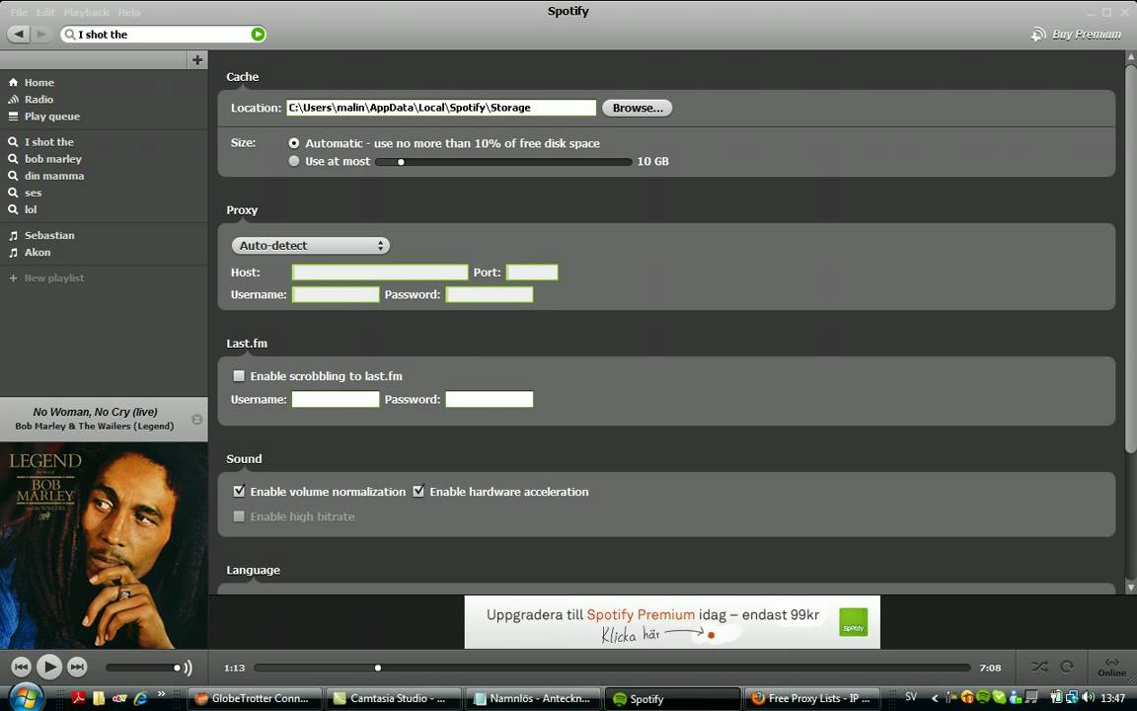Viewport: 1137px width, 711px height.
Task: Click the Legend album cover art
Action: [104, 545]
